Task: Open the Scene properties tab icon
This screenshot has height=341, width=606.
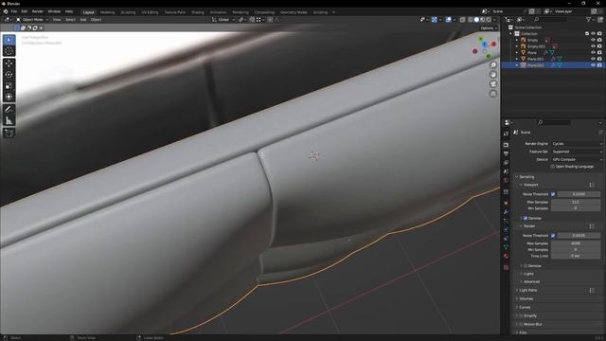Action: click(506, 171)
